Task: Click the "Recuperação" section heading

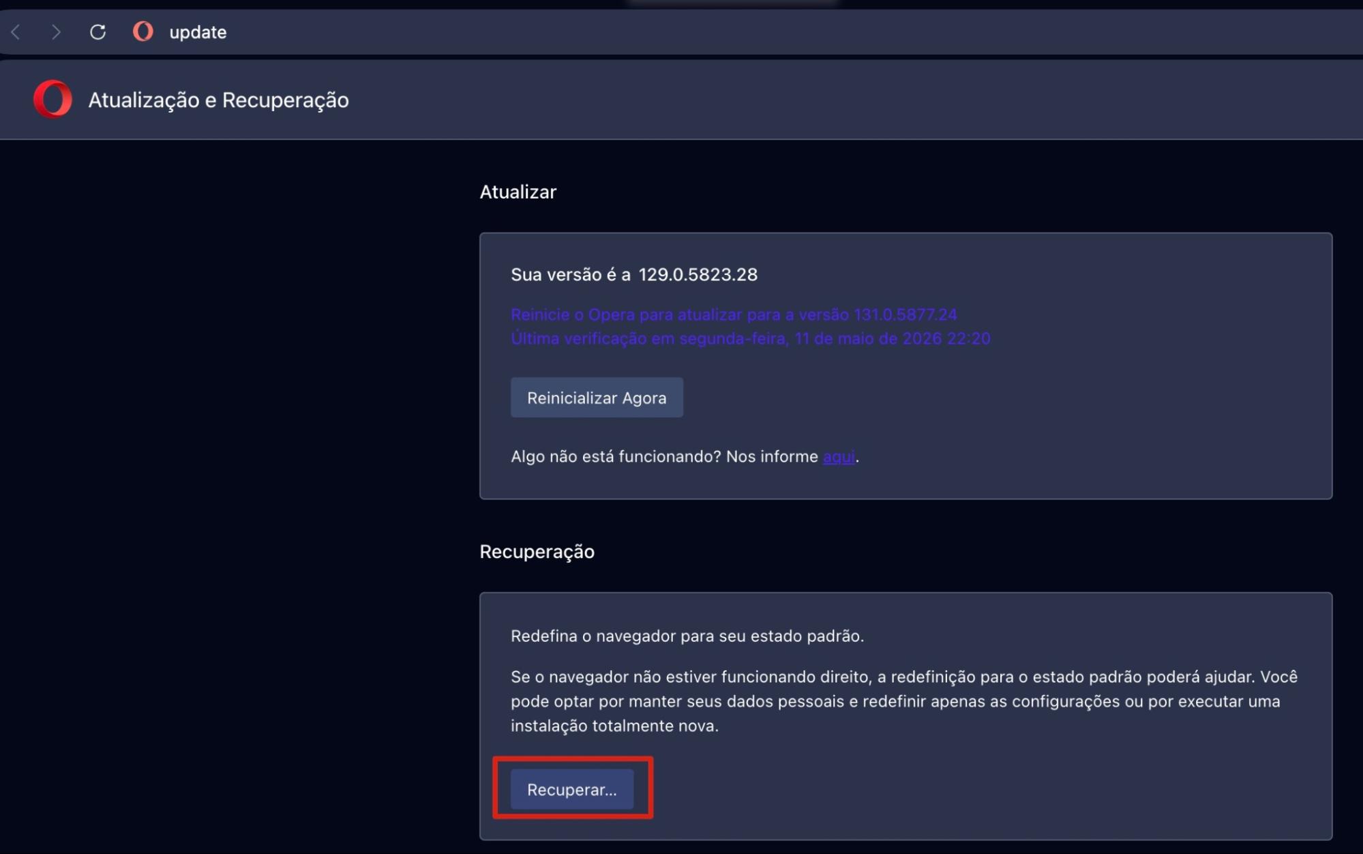Action: (x=537, y=551)
